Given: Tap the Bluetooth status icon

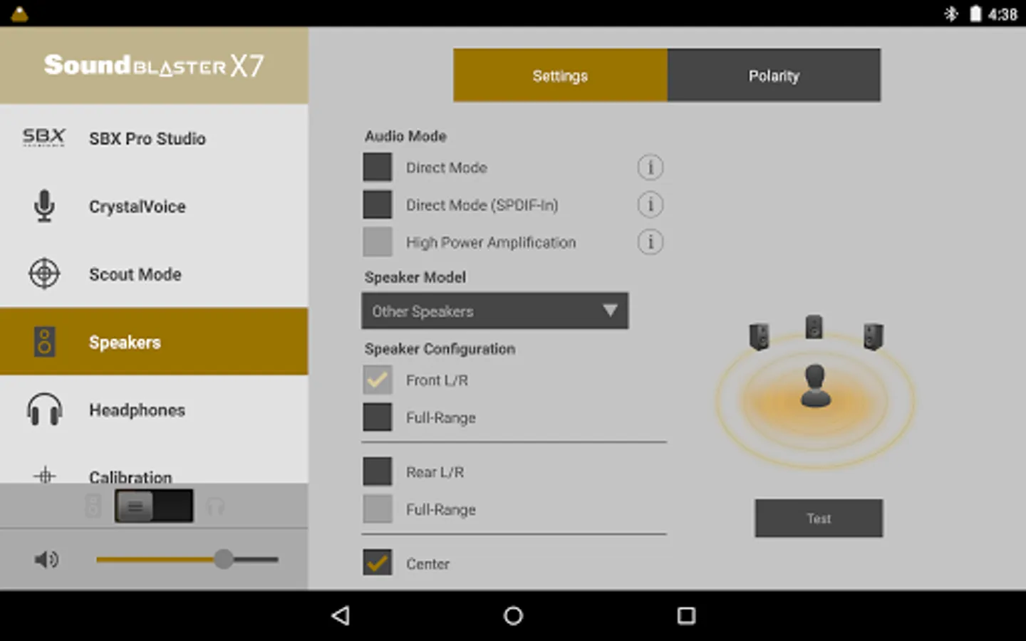Looking at the screenshot, I should coord(951,14).
